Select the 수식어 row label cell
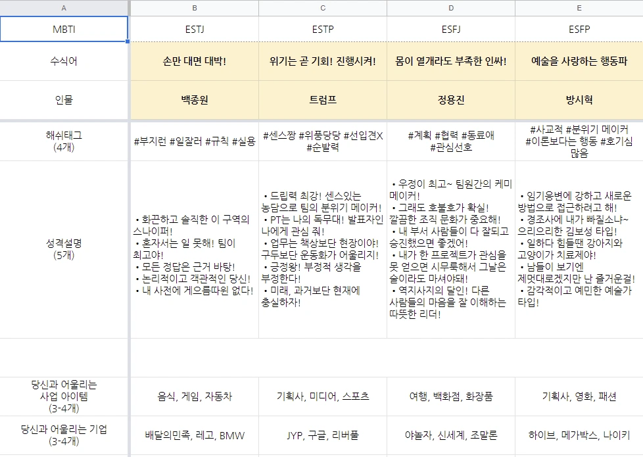Image resolution: width=643 pixels, height=457 pixels. [64, 61]
